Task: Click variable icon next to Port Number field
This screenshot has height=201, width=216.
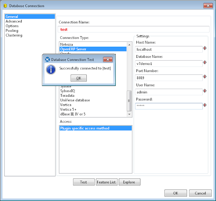Action: 205,76
